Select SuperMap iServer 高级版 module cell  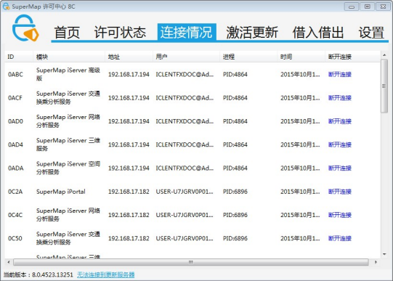68,74
